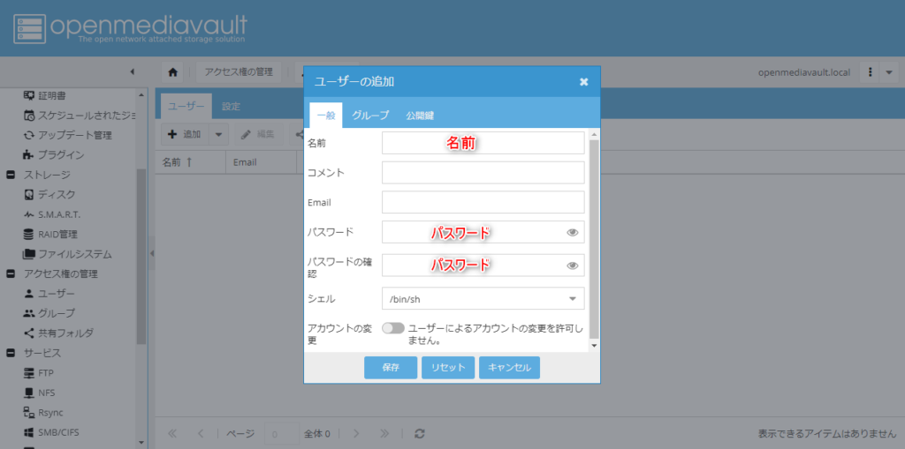Reveal text in パスワードの確認 field via eye icon

tap(573, 265)
